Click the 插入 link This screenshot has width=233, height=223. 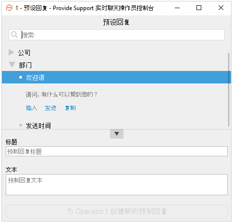(31, 108)
